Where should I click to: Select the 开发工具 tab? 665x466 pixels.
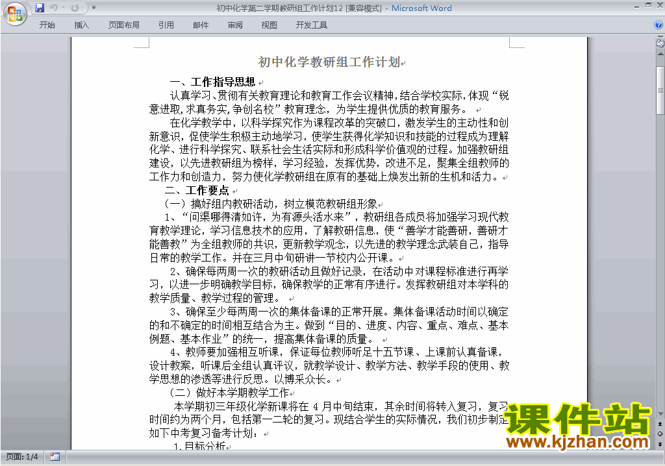tap(311, 25)
